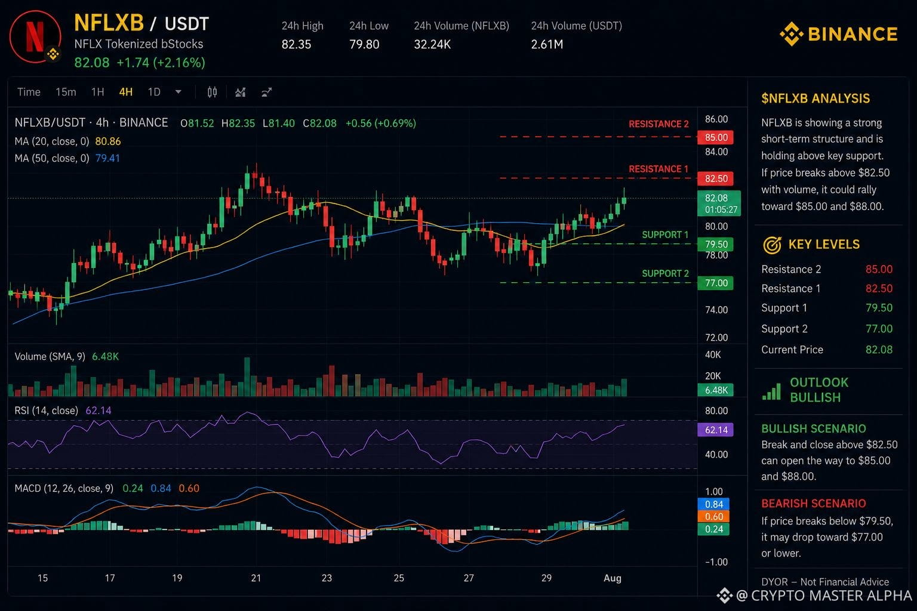Click the '15' date label on time axis
The width and height of the screenshot is (917, 611).
point(42,578)
